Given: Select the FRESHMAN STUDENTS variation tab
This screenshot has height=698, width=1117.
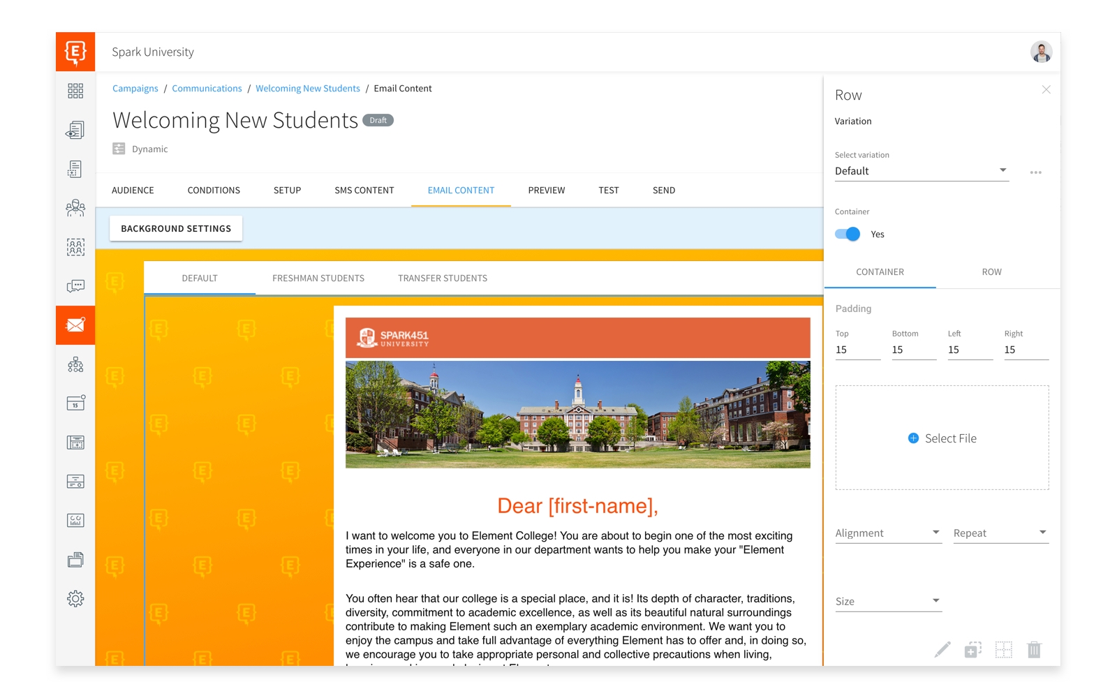Looking at the screenshot, I should (x=318, y=279).
